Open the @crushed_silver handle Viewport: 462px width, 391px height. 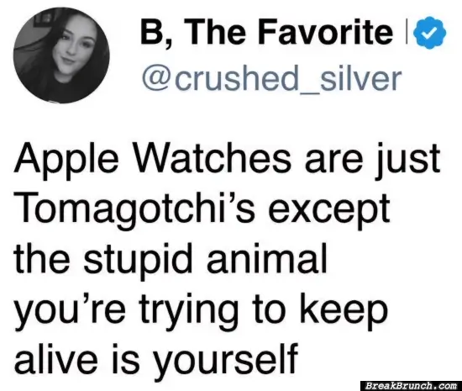click(271, 78)
